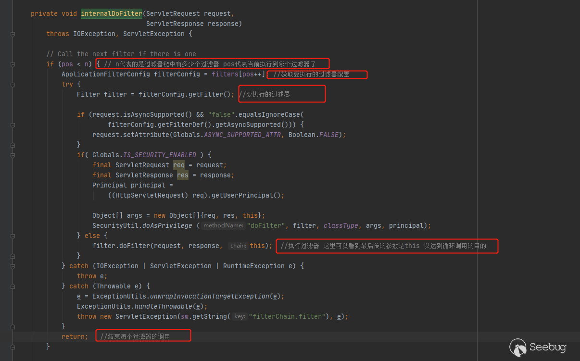Screen dimensions: 580x361
Task: Collapse the 'if (pos < n)' code block
Action: pyautogui.click(x=13, y=64)
